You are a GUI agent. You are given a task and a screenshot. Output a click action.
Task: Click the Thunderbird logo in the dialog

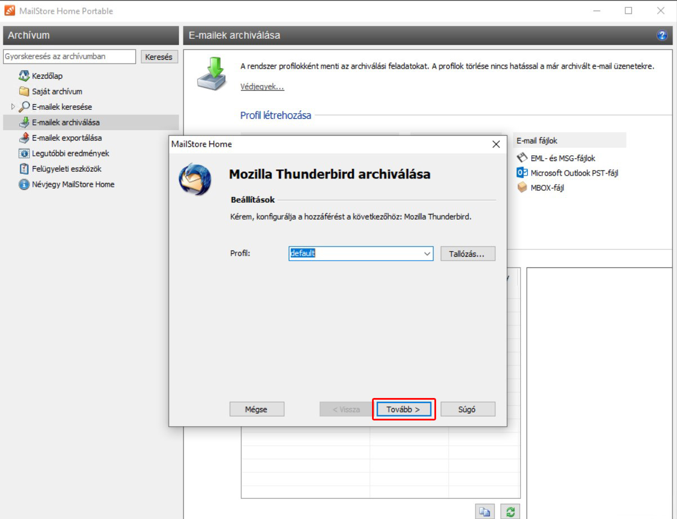point(195,179)
